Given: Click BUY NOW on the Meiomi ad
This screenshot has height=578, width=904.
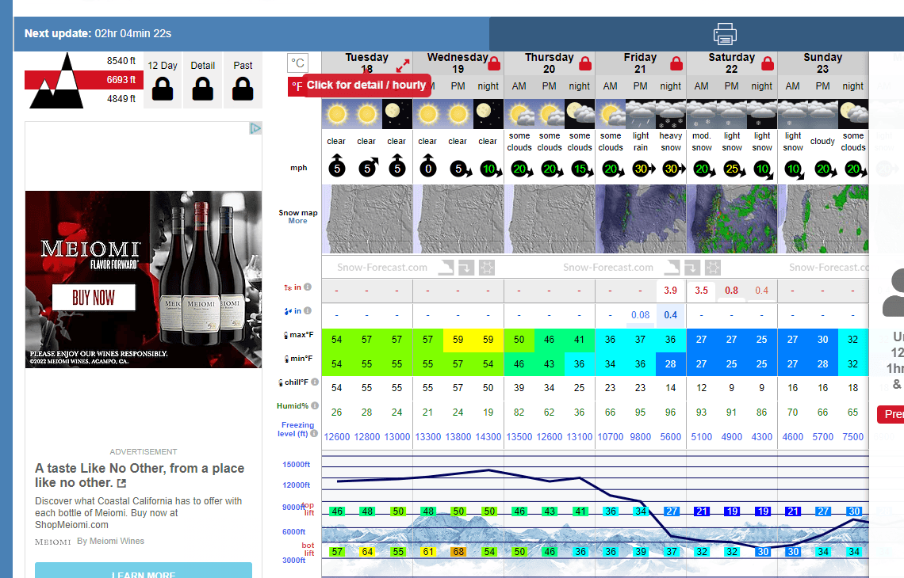Looking at the screenshot, I should click(94, 298).
